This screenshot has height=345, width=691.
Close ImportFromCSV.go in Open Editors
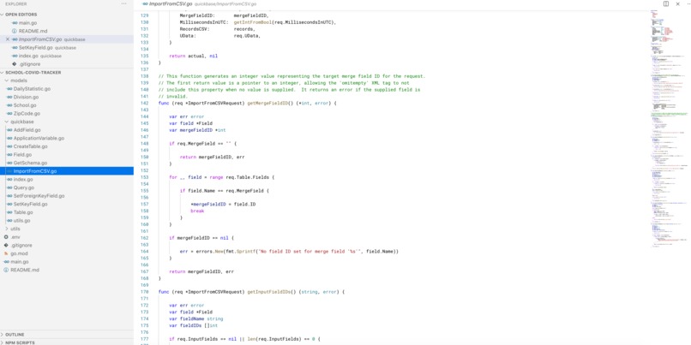[8, 39]
